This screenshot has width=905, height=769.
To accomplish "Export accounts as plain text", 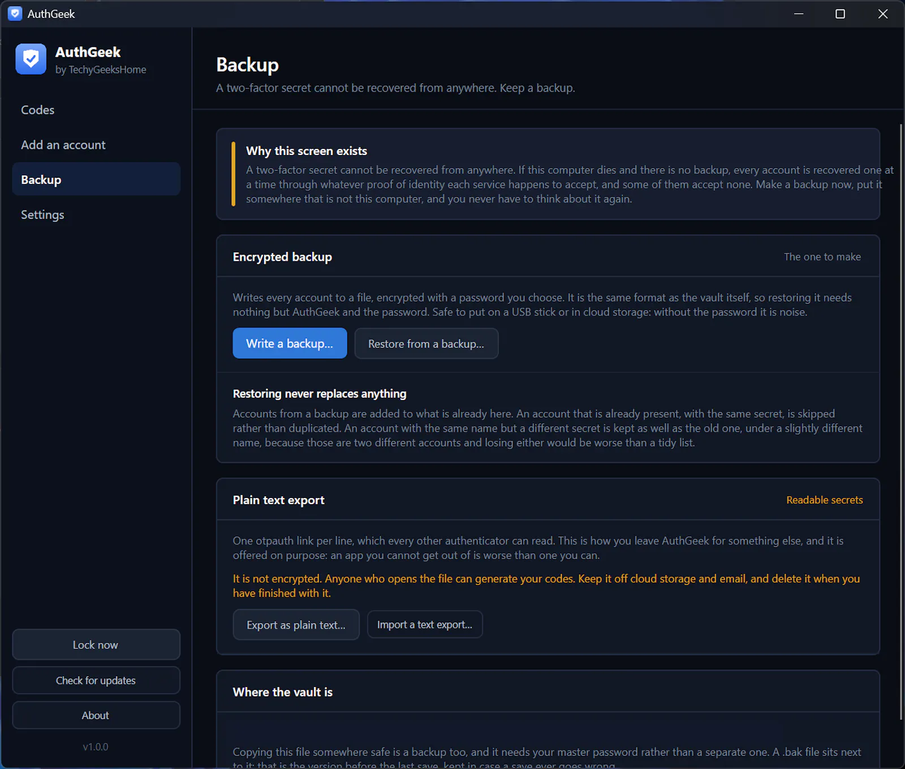I will [296, 625].
